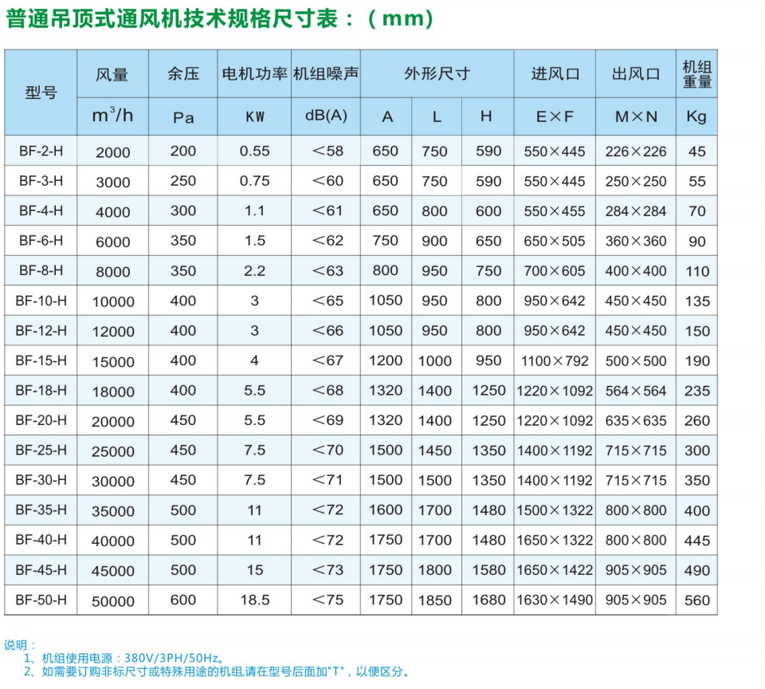This screenshot has height=689, width=765.
Task: Select the 564×564 outlet size cell
Action: (x=635, y=391)
